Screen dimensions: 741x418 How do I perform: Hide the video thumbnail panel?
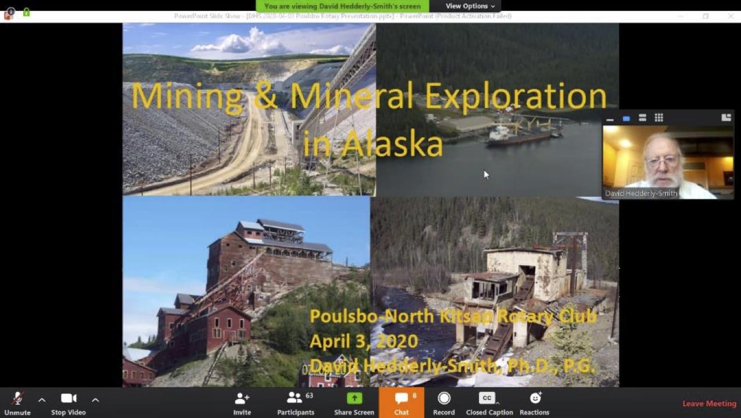610,118
